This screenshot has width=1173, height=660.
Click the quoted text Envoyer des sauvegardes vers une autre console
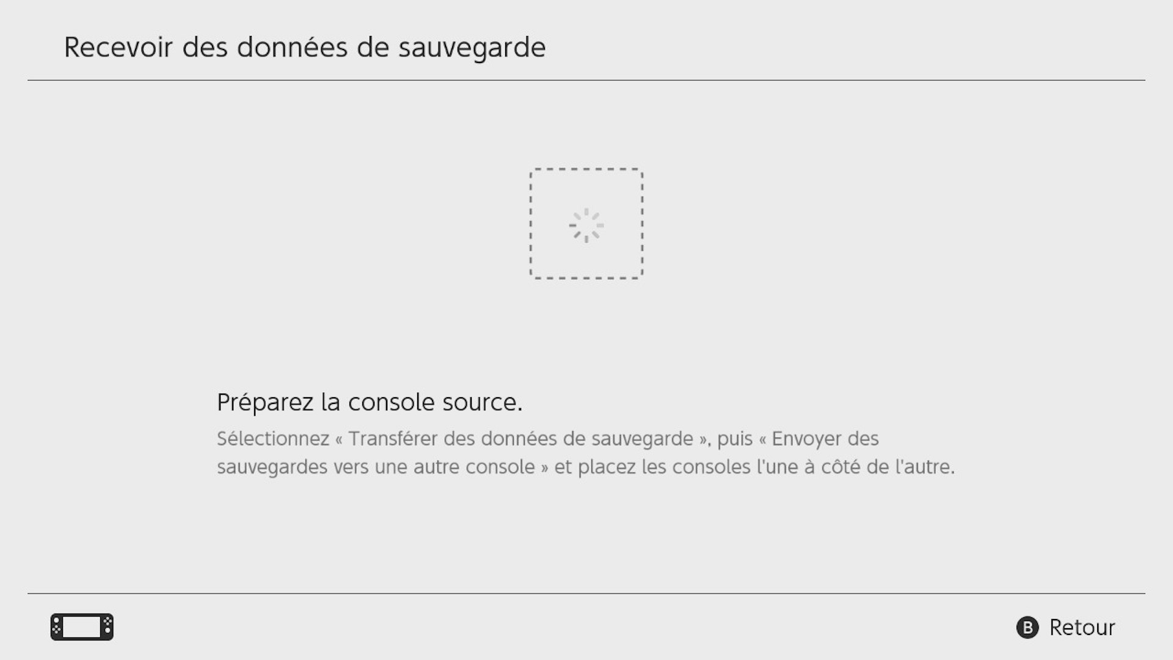coord(548,453)
